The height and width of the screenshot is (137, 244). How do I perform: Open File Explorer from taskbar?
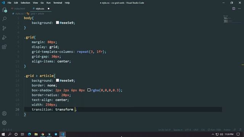(36, 134)
